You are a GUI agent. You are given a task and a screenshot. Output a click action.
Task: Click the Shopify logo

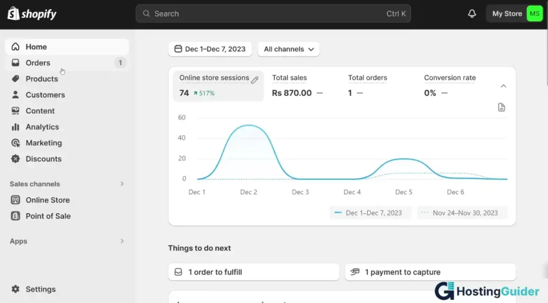click(x=32, y=14)
